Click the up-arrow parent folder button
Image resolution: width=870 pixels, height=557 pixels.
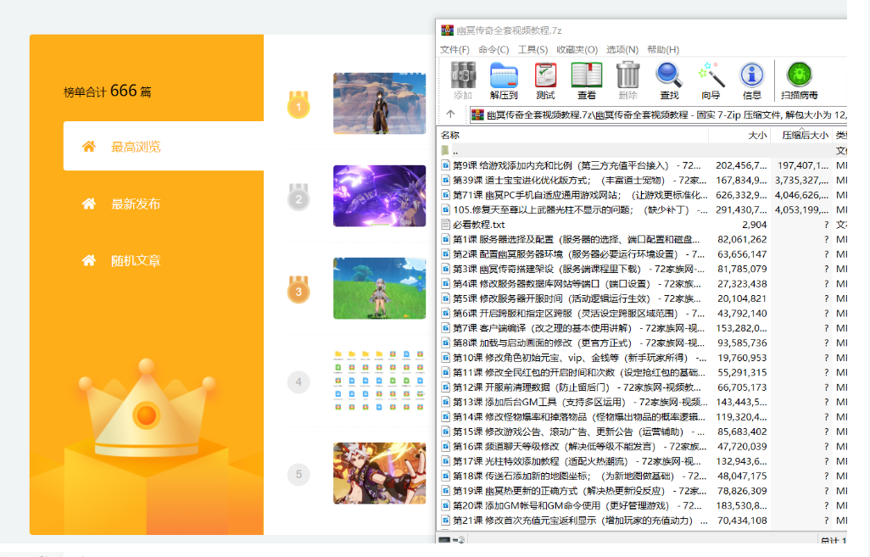(x=451, y=114)
